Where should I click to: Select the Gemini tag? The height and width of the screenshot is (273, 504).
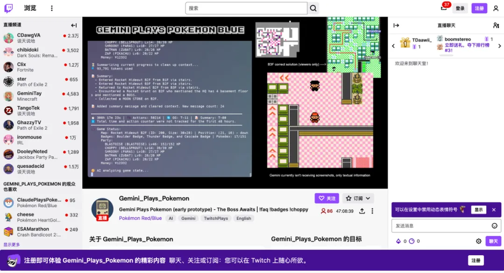[x=188, y=218]
